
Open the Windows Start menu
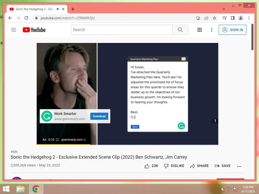click(x=6, y=189)
